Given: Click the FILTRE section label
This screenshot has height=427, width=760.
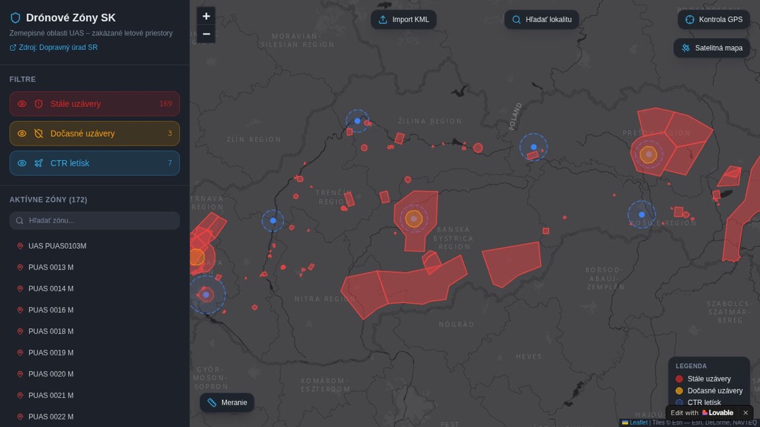Looking at the screenshot, I should pos(23,80).
